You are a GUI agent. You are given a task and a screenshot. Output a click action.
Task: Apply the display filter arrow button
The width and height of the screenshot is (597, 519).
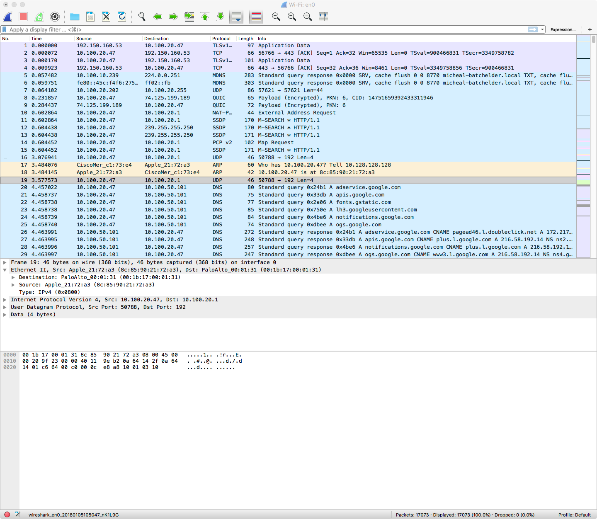pyautogui.click(x=533, y=29)
